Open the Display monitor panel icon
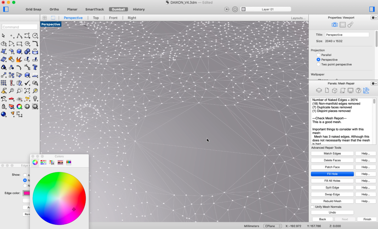This screenshot has width=378, height=229. pyautogui.click(x=350, y=90)
